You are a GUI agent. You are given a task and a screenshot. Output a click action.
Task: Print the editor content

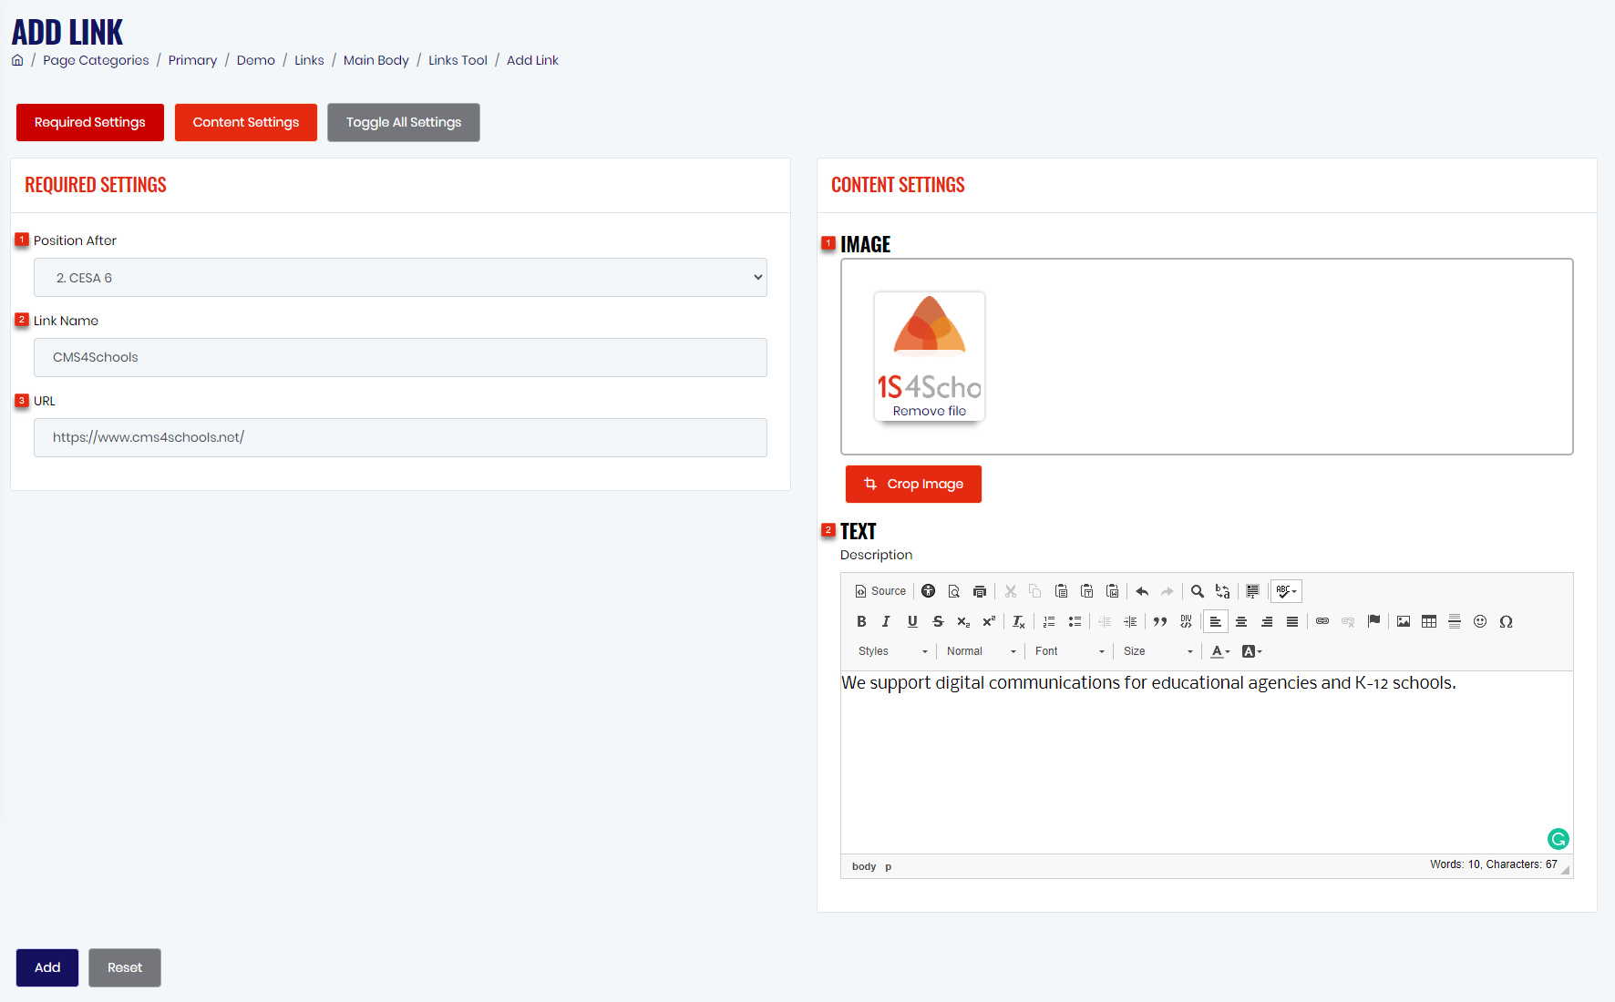979,591
